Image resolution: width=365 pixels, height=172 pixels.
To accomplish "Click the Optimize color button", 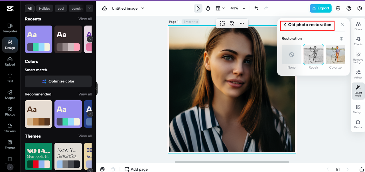I will point(58,81).
